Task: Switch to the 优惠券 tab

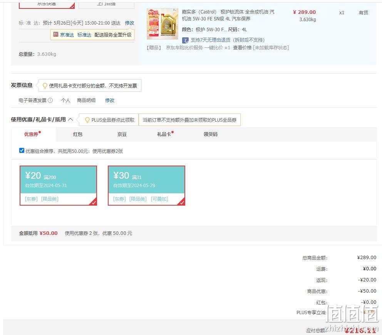Action: (x=31, y=134)
